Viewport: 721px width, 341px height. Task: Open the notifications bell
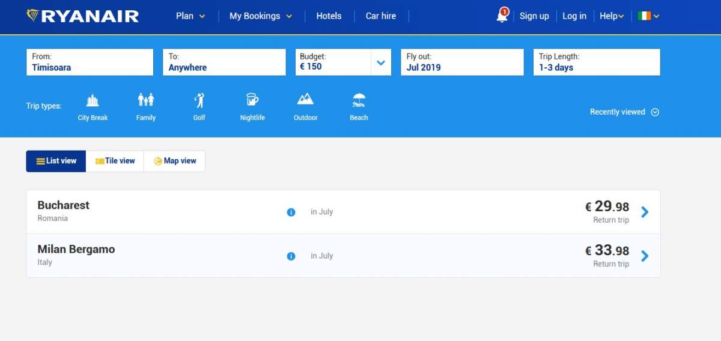502,16
